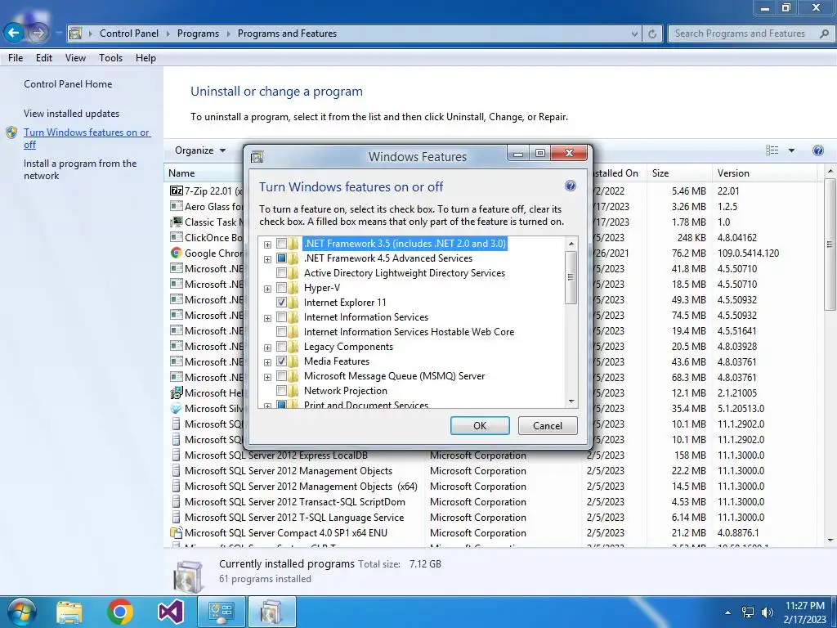This screenshot has height=628, width=837.
Task: Click the network tray icon
Action: [748, 612]
